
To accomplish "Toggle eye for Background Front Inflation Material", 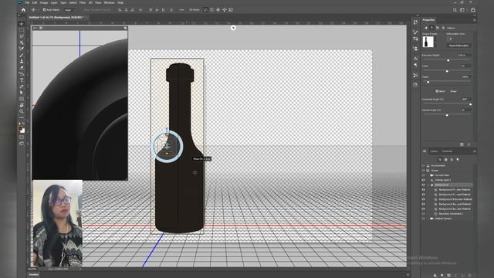I will (x=424, y=190).
